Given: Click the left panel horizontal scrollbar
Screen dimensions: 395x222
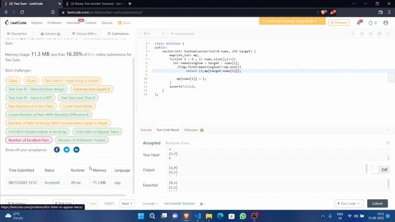Looking at the screenshot, I should point(63,195).
